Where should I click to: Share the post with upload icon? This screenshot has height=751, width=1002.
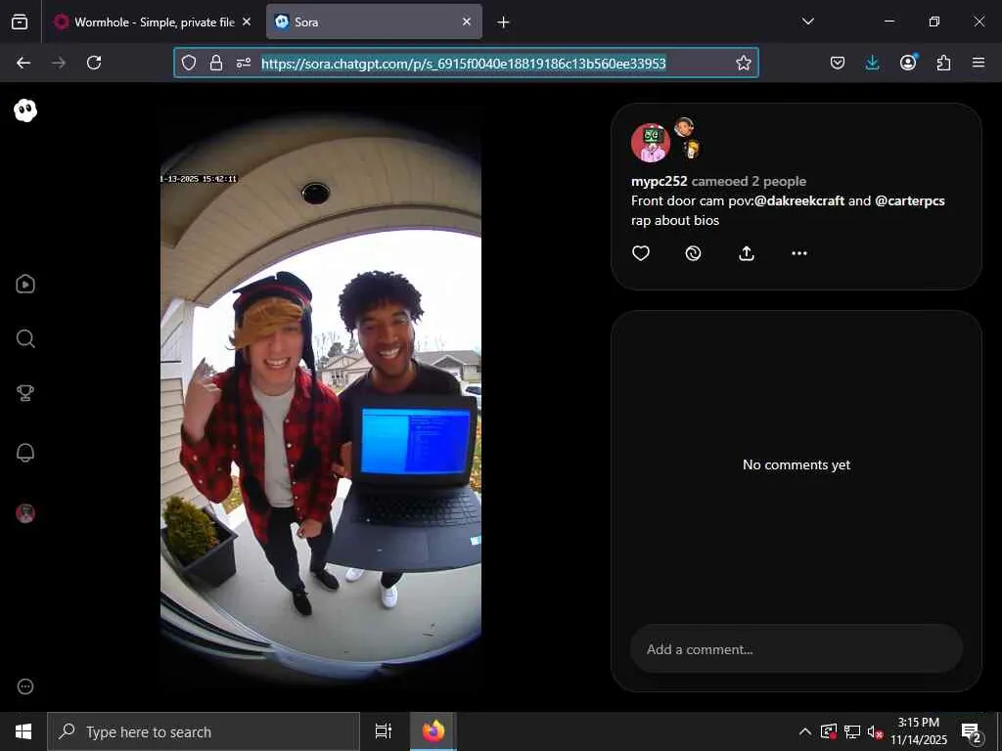(747, 253)
